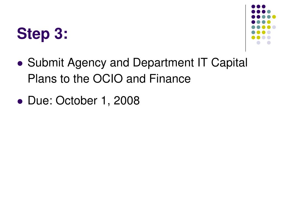The image size is (282, 211).
Task: Click the word "Department" in first bullet
Action: click(163, 63)
